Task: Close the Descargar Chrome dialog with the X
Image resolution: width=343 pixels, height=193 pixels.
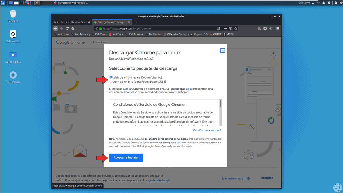Action: click(x=223, y=51)
